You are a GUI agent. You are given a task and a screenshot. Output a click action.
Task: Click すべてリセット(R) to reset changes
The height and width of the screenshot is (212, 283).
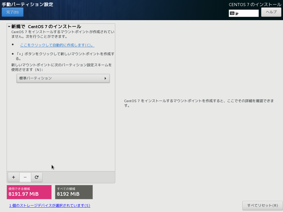[x=262, y=206]
